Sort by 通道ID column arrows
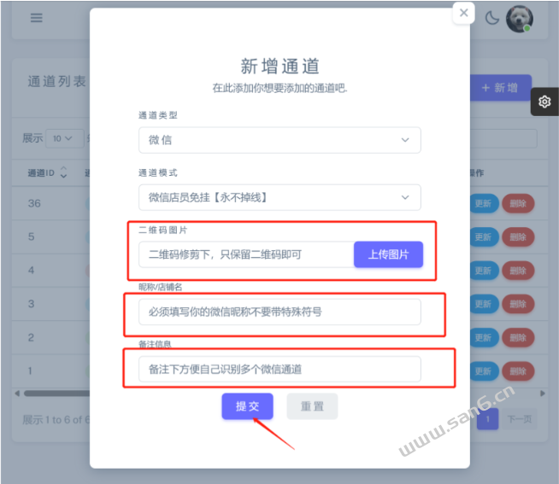The height and width of the screenshot is (484, 559). coord(63,172)
